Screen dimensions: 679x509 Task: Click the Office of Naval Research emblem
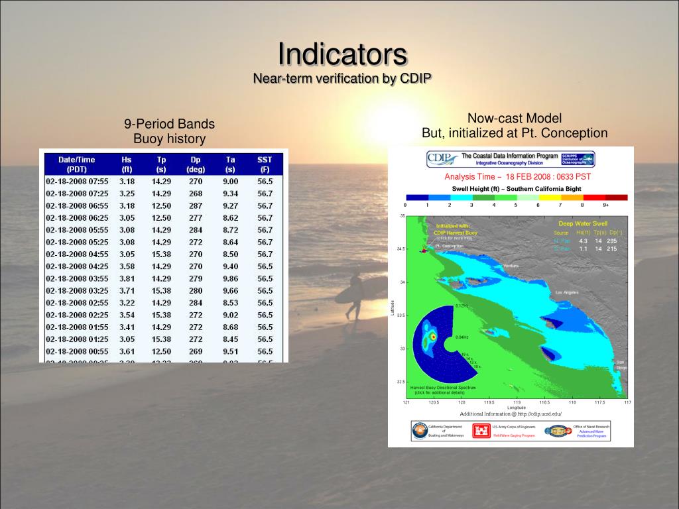[558, 431]
